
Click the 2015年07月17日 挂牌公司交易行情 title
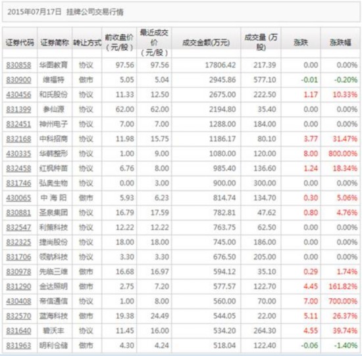(x=66, y=12)
